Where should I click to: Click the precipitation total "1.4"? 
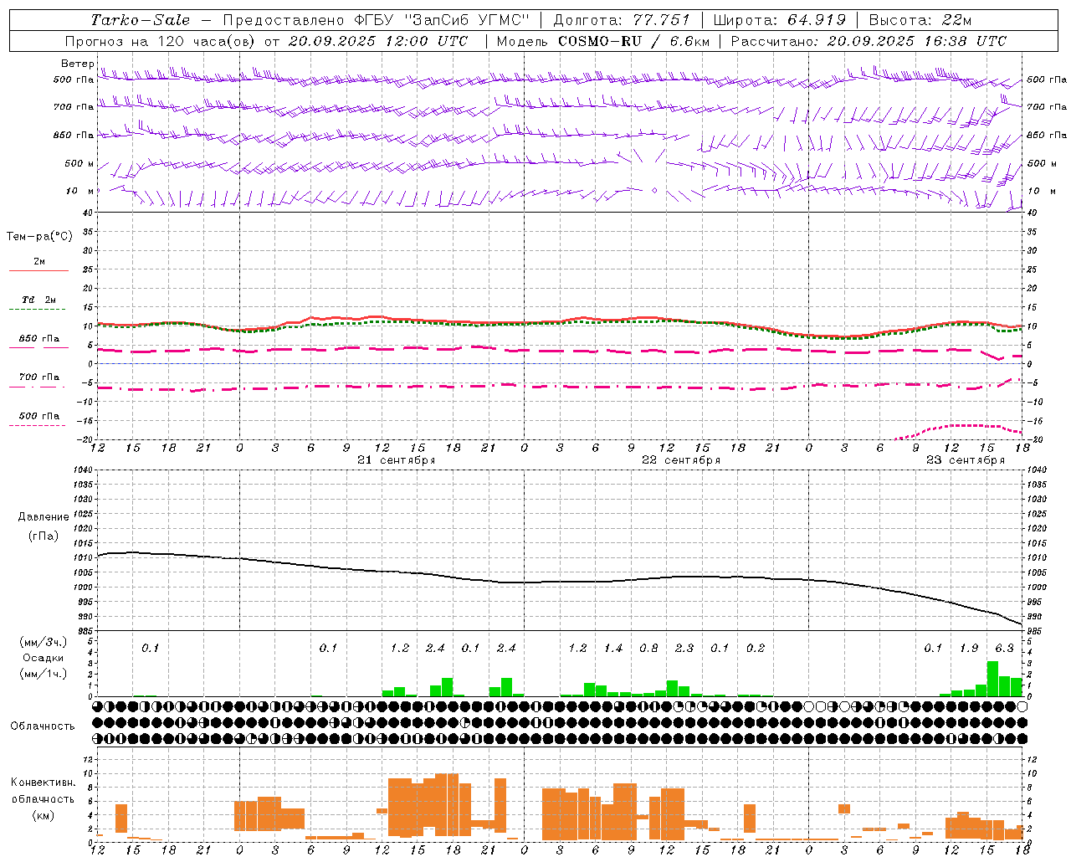(613, 649)
